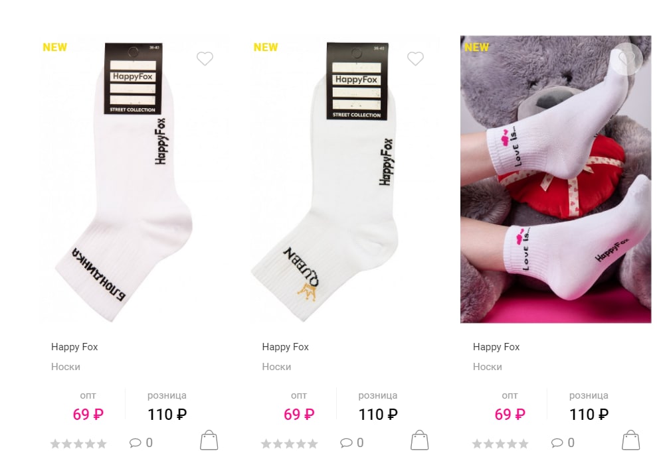Add the Love is socks to the shopping bag

tap(630, 440)
